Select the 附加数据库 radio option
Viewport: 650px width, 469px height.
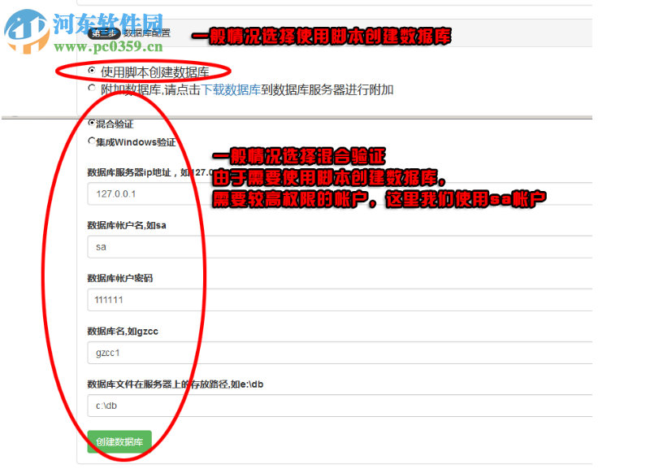click(92, 89)
